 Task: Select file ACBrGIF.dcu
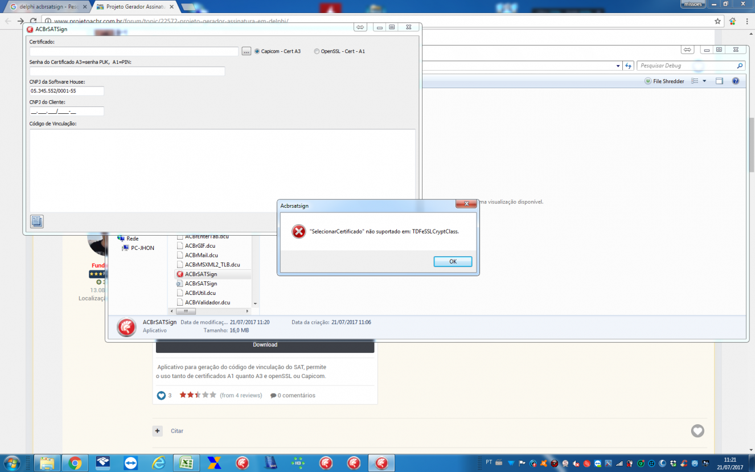[196, 246]
